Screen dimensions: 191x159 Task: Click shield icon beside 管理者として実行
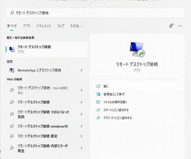coord(98,94)
